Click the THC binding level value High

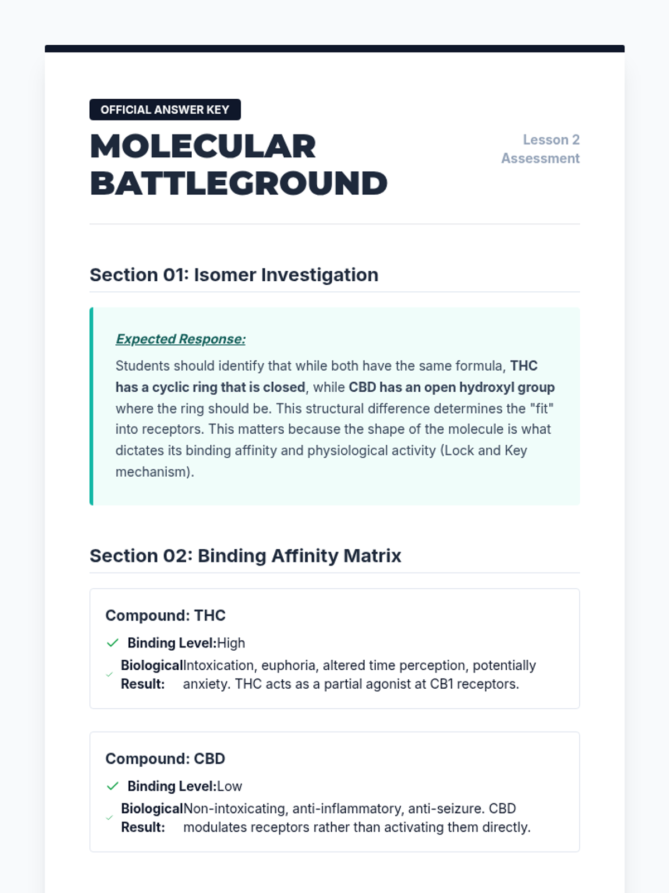pyautogui.click(x=231, y=644)
